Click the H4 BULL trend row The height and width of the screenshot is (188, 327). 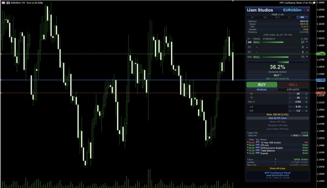click(x=277, y=42)
